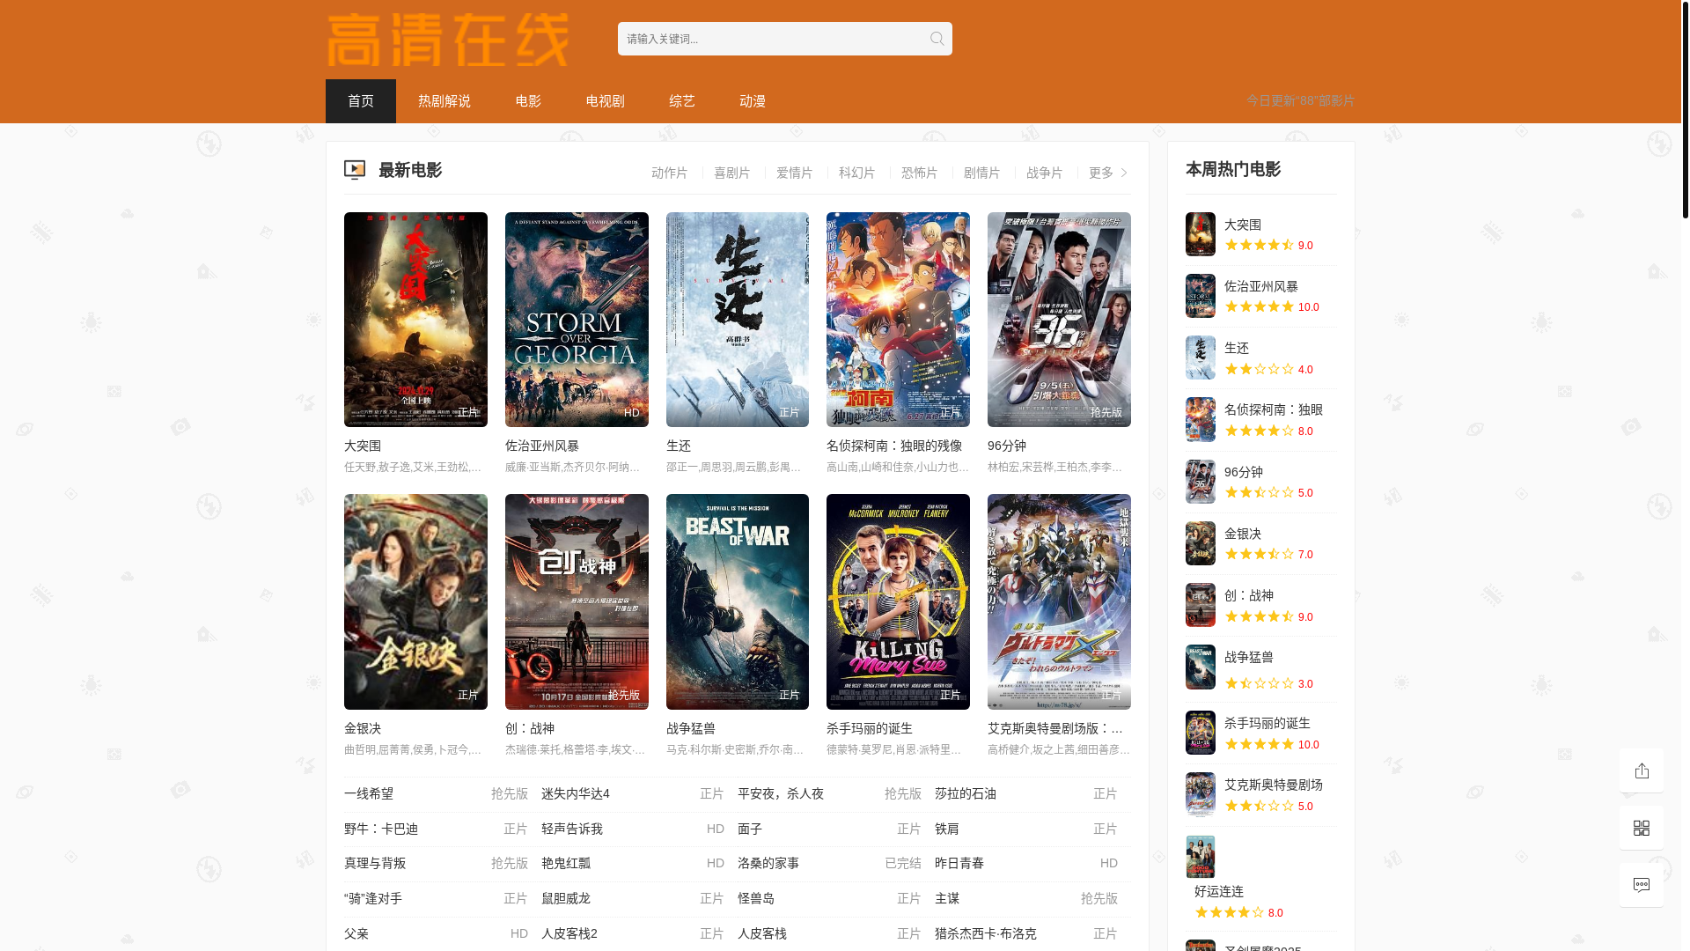Click 生还 thumbnail in hot list
The width and height of the screenshot is (1690, 951).
(x=1201, y=358)
